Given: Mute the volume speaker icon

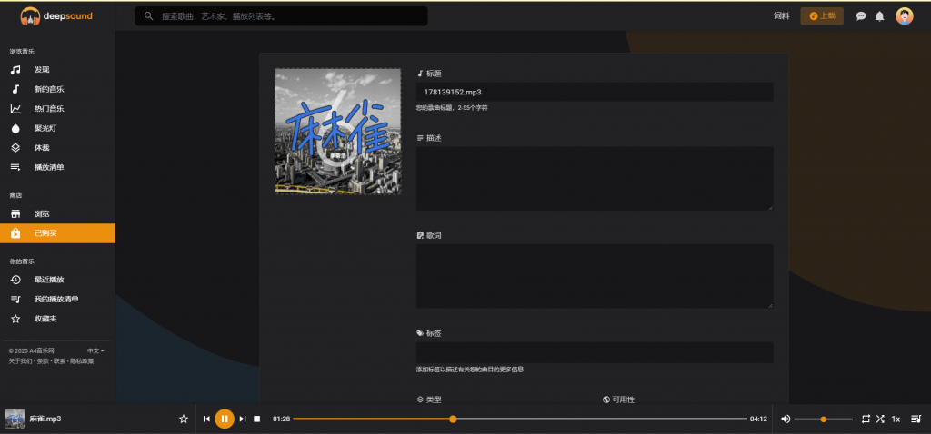Looking at the screenshot, I should (x=786, y=419).
